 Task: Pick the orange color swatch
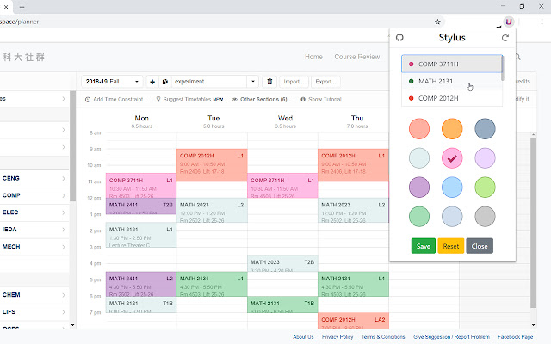[x=452, y=129]
